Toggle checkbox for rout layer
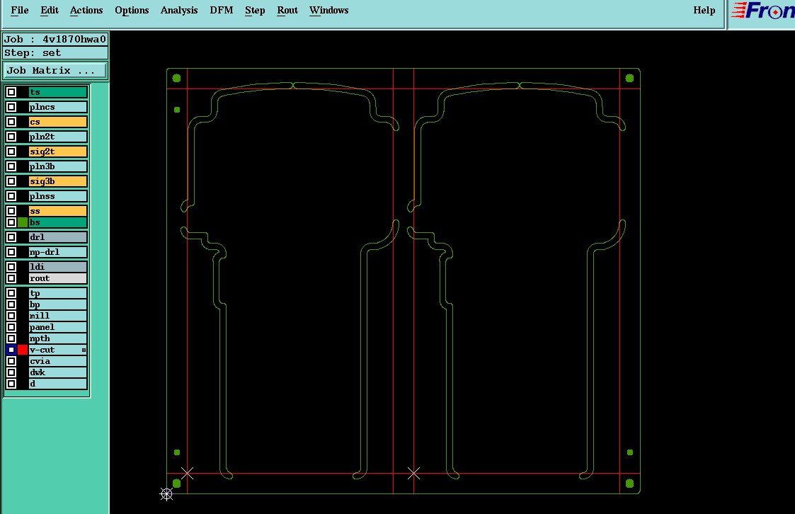Image resolution: width=795 pixels, height=514 pixels. pyautogui.click(x=11, y=278)
